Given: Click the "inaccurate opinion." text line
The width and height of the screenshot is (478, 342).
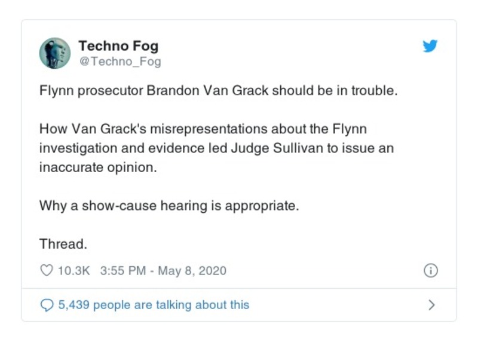Looking at the screenshot, I should (97, 167).
